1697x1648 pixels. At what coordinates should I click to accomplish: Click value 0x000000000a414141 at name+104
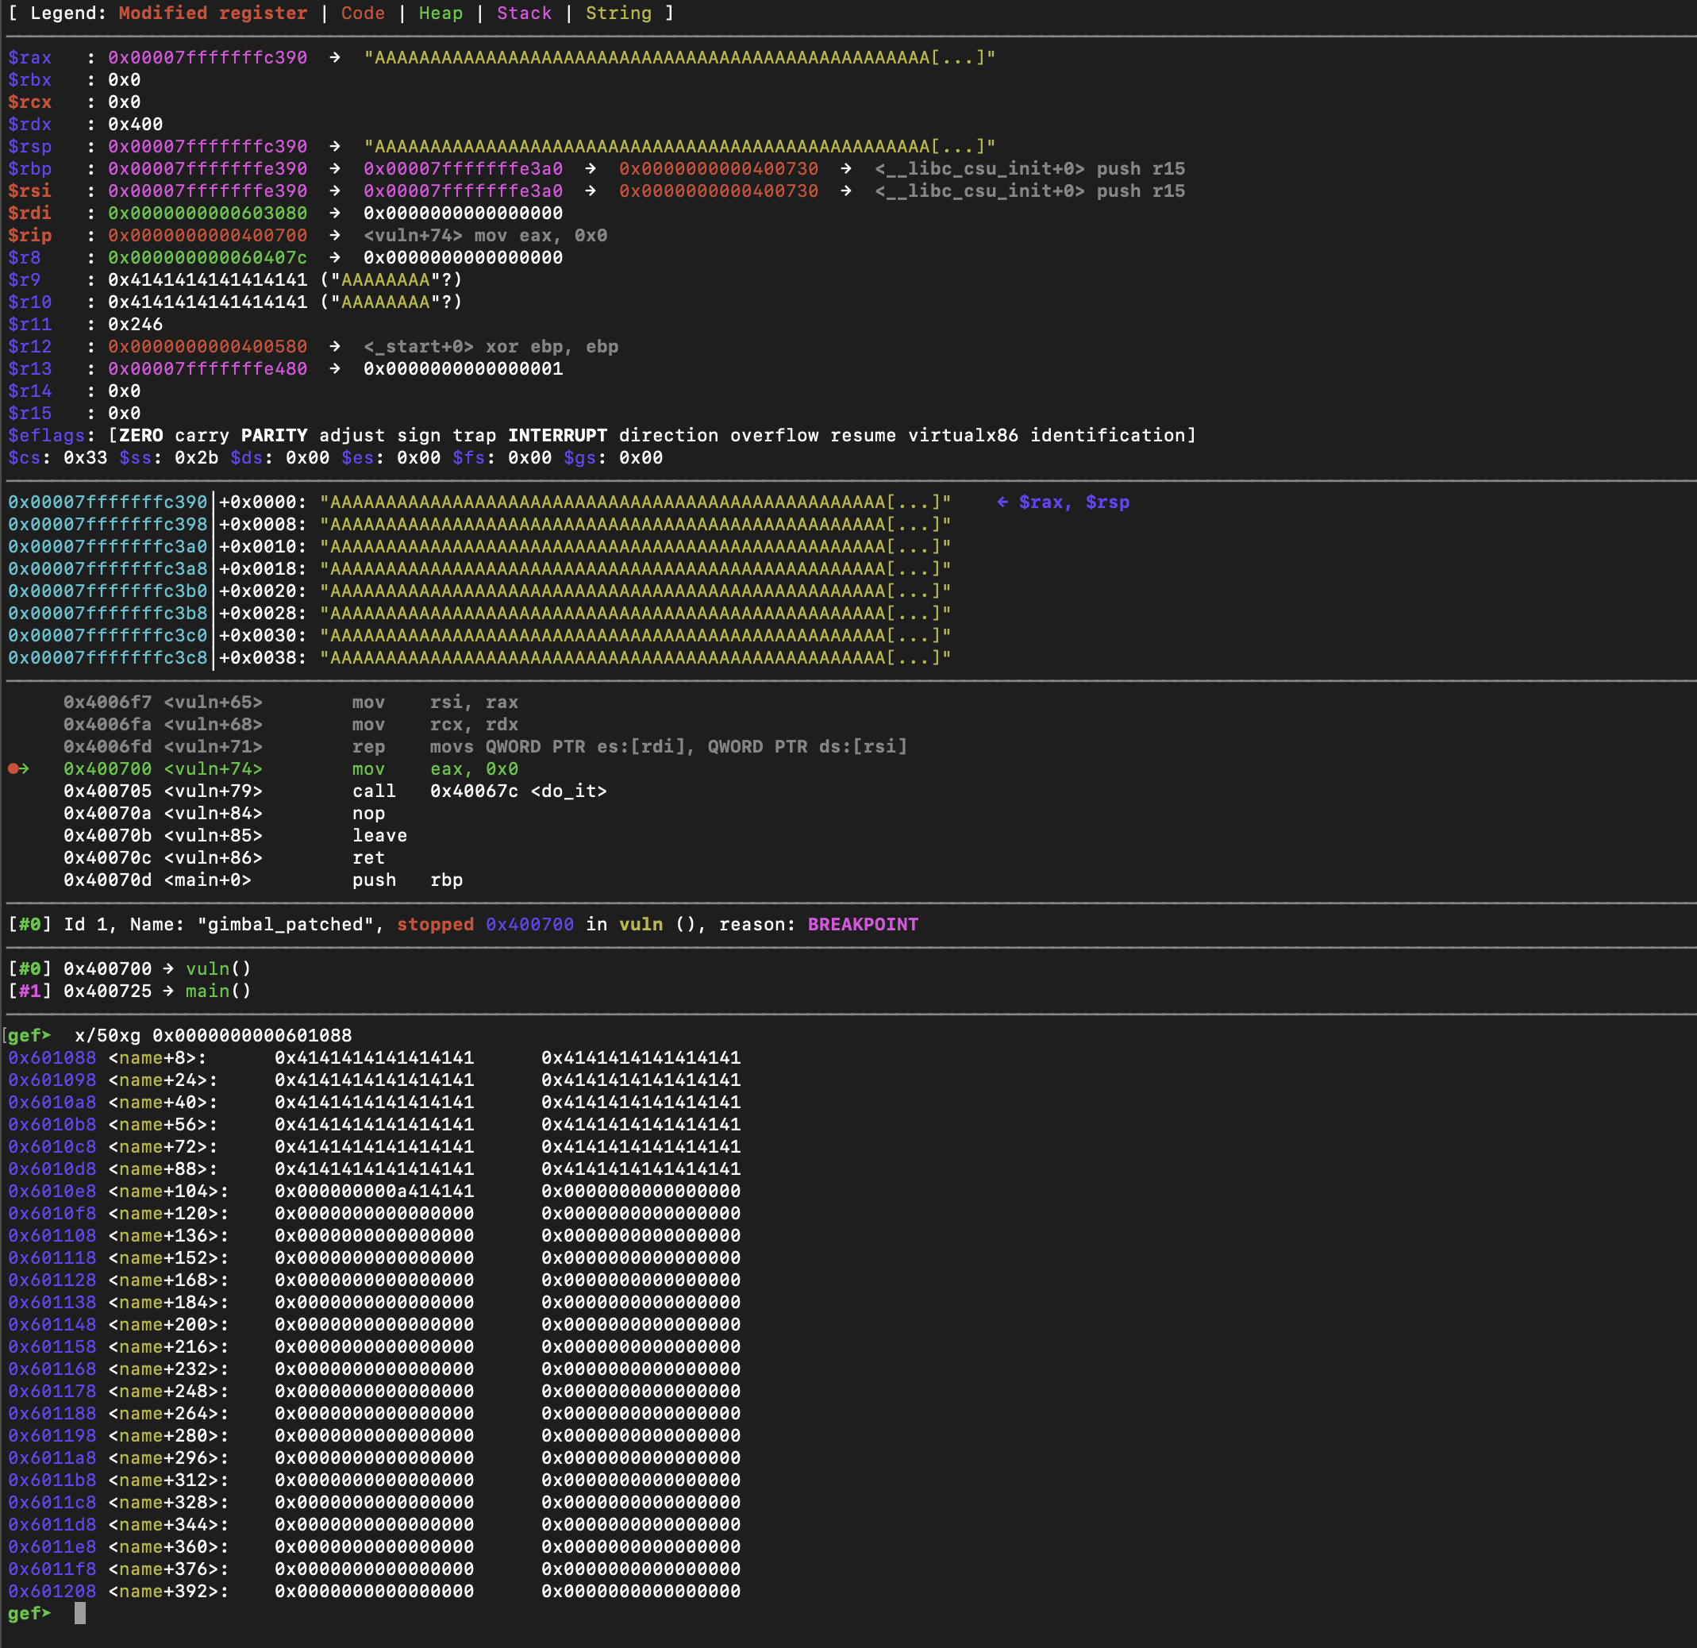[x=374, y=1191]
